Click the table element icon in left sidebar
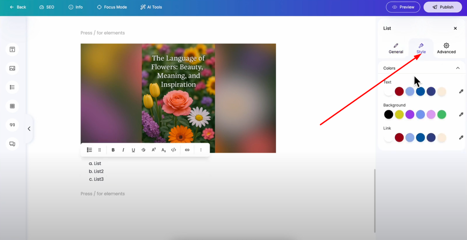 point(12,106)
